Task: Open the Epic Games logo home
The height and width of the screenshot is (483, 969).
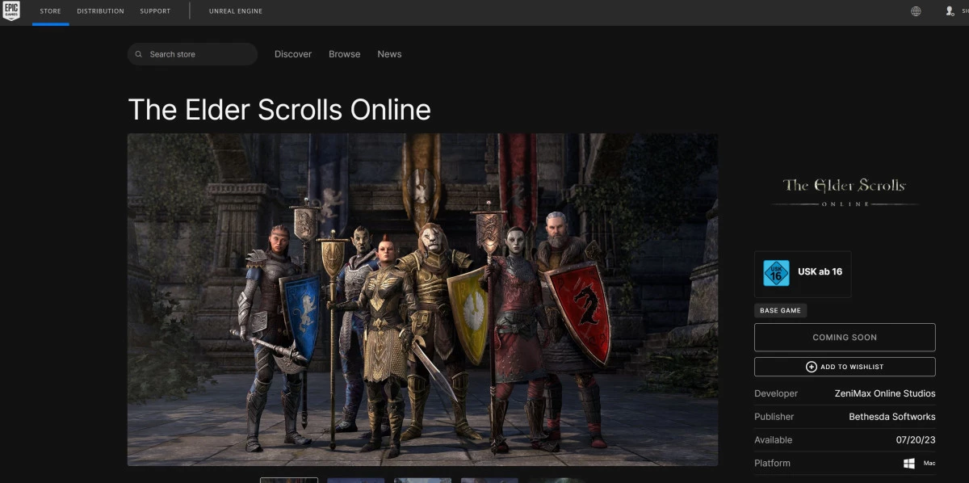Action: click(11, 11)
